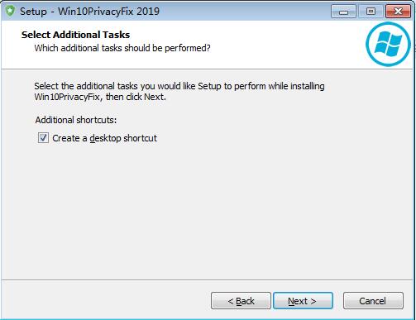Click the "Win10PrivacyFix, then click Next." text line
The height and width of the screenshot is (320, 416).
[100, 97]
